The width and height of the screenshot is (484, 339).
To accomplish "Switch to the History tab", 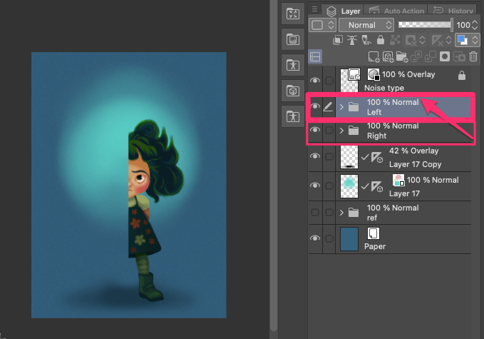I will [x=453, y=11].
